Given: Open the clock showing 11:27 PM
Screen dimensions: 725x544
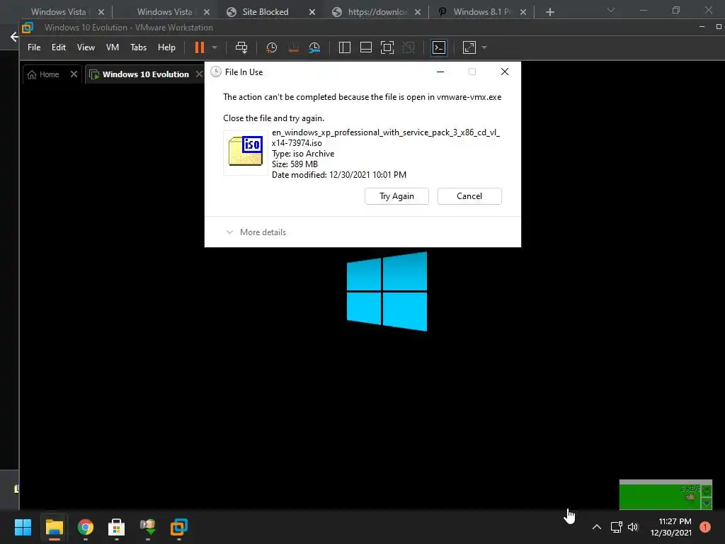Looking at the screenshot, I should [x=671, y=527].
